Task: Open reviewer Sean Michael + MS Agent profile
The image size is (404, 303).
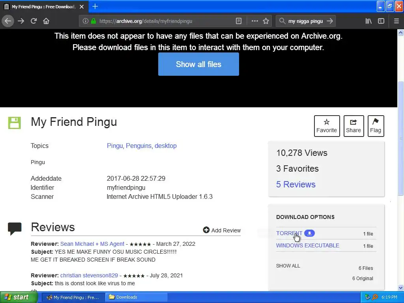Action: click(92, 244)
